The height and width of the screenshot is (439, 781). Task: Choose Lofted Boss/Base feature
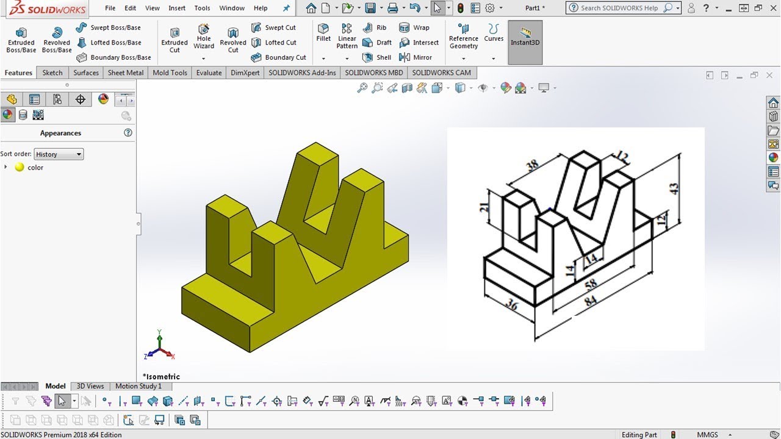109,43
